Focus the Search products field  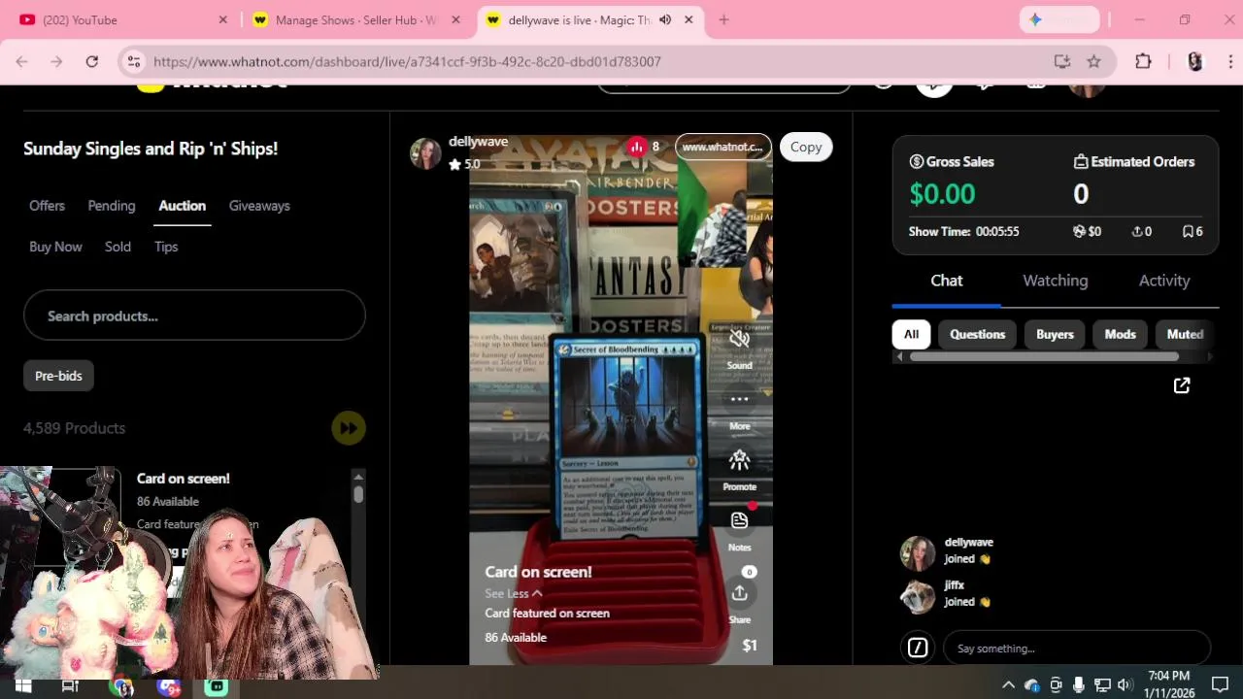click(194, 316)
